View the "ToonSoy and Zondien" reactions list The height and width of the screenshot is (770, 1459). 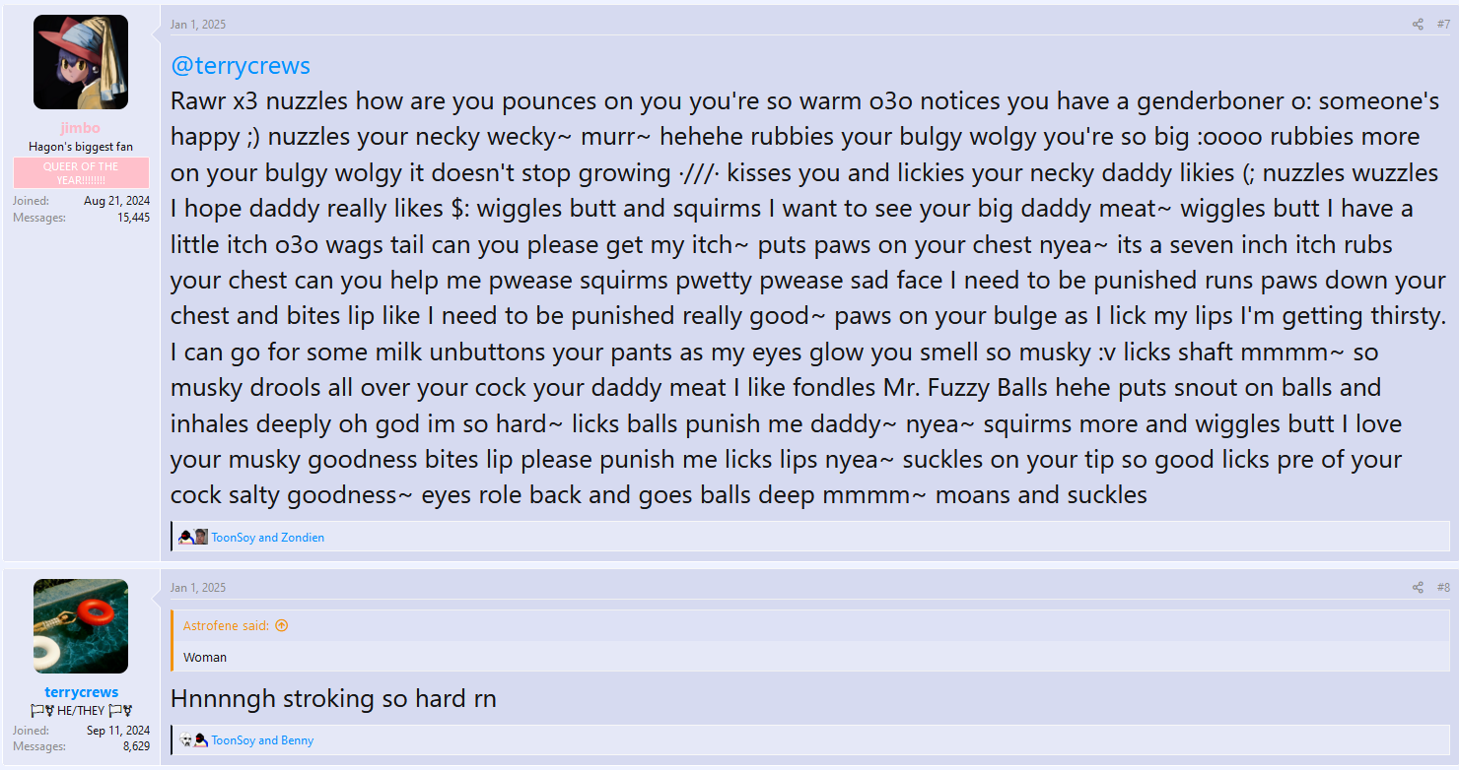[x=268, y=538]
